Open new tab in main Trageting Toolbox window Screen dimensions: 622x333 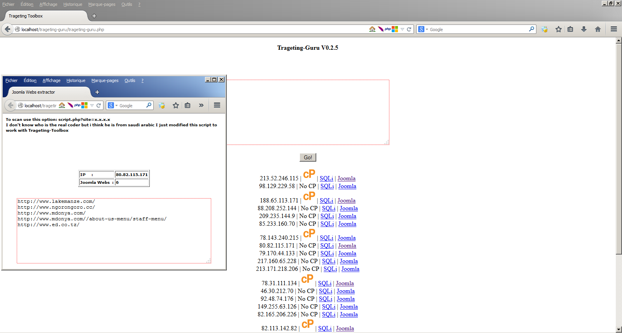[94, 16]
